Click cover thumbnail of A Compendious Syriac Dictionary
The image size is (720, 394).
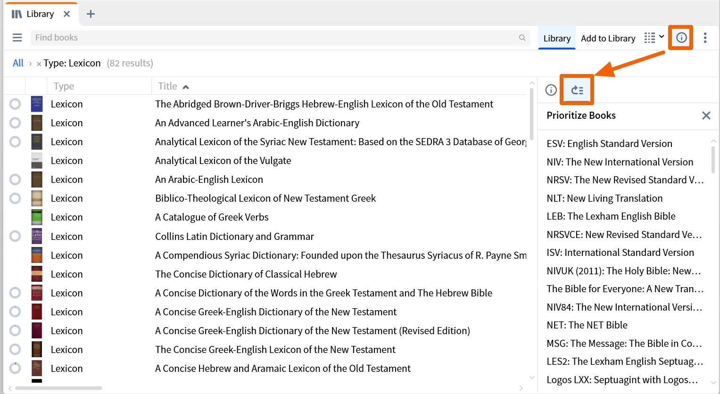[37, 255]
